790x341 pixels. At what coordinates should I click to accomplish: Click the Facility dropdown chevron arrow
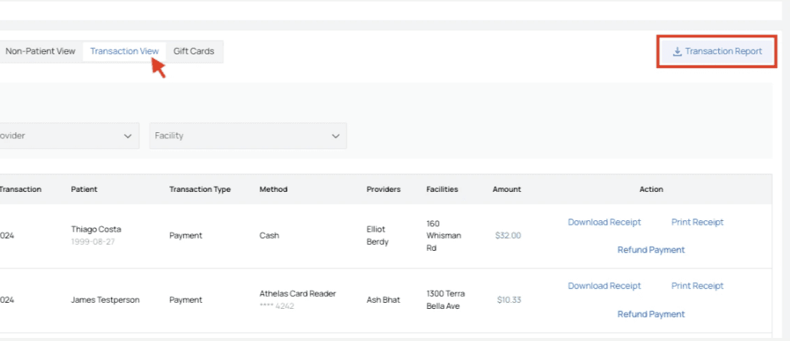point(335,136)
